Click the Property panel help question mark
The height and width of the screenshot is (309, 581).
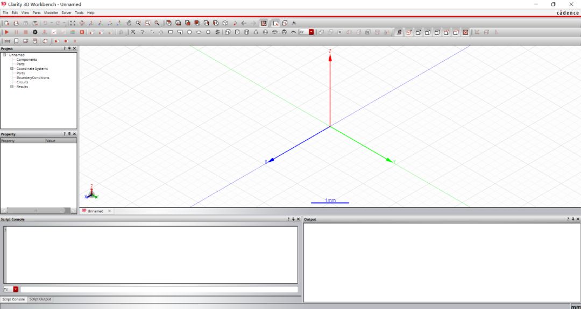tap(65, 134)
